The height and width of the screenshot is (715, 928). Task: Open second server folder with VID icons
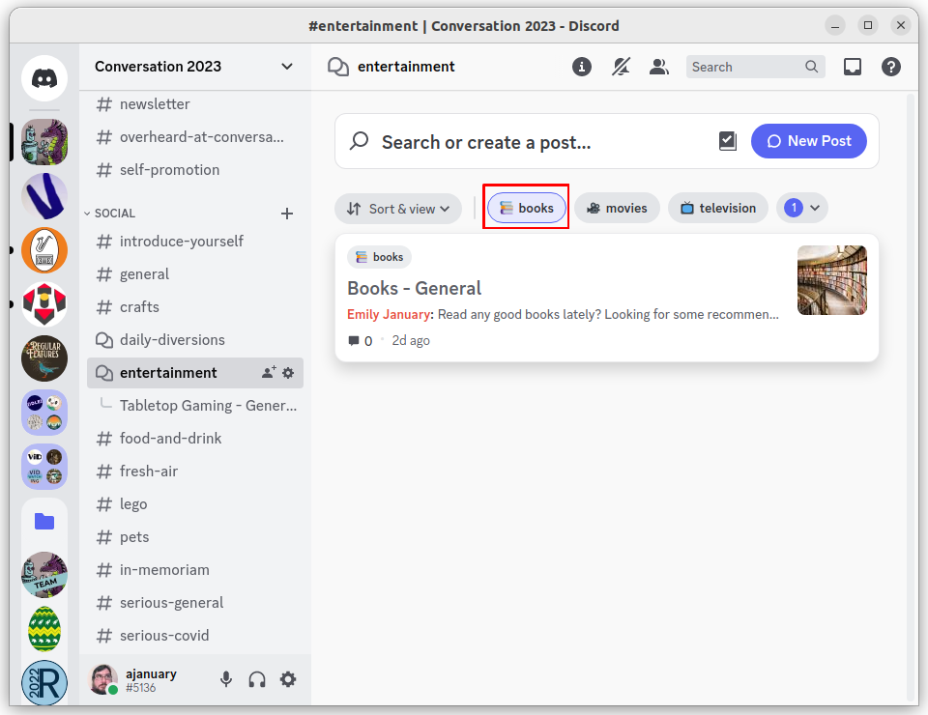(x=44, y=467)
